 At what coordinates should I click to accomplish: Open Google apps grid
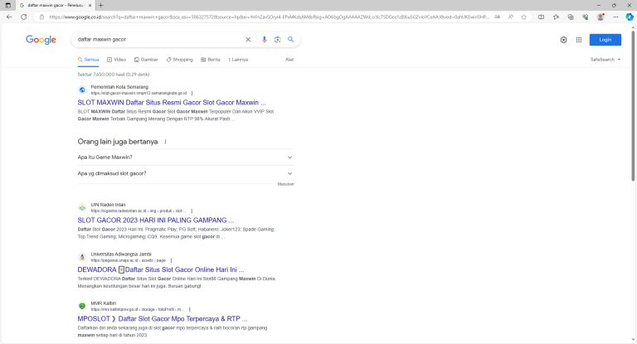click(x=579, y=40)
